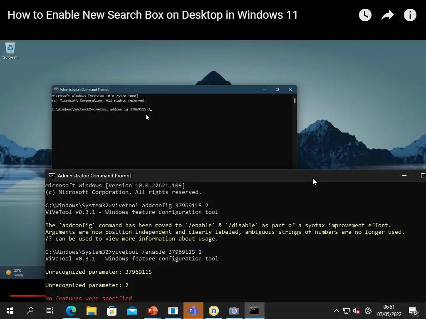This screenshot has width=426, height=319.
Task: Open Microsoft Store from taskbar
Action: [111, 311]
